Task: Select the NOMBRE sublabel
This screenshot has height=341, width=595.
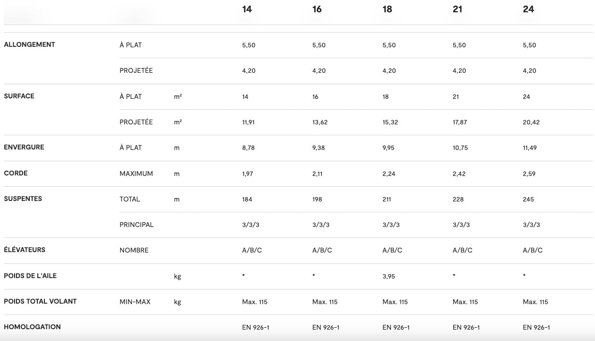Action: (x=134, y=250)
